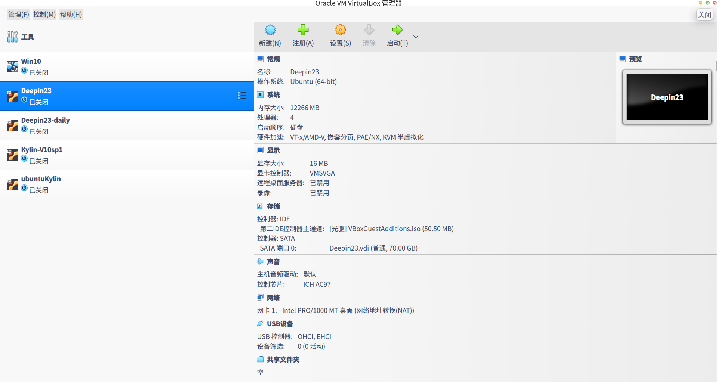717x382 pixels.
Task: Click the 工具 hamburger icon
Action: coord(12,37)
